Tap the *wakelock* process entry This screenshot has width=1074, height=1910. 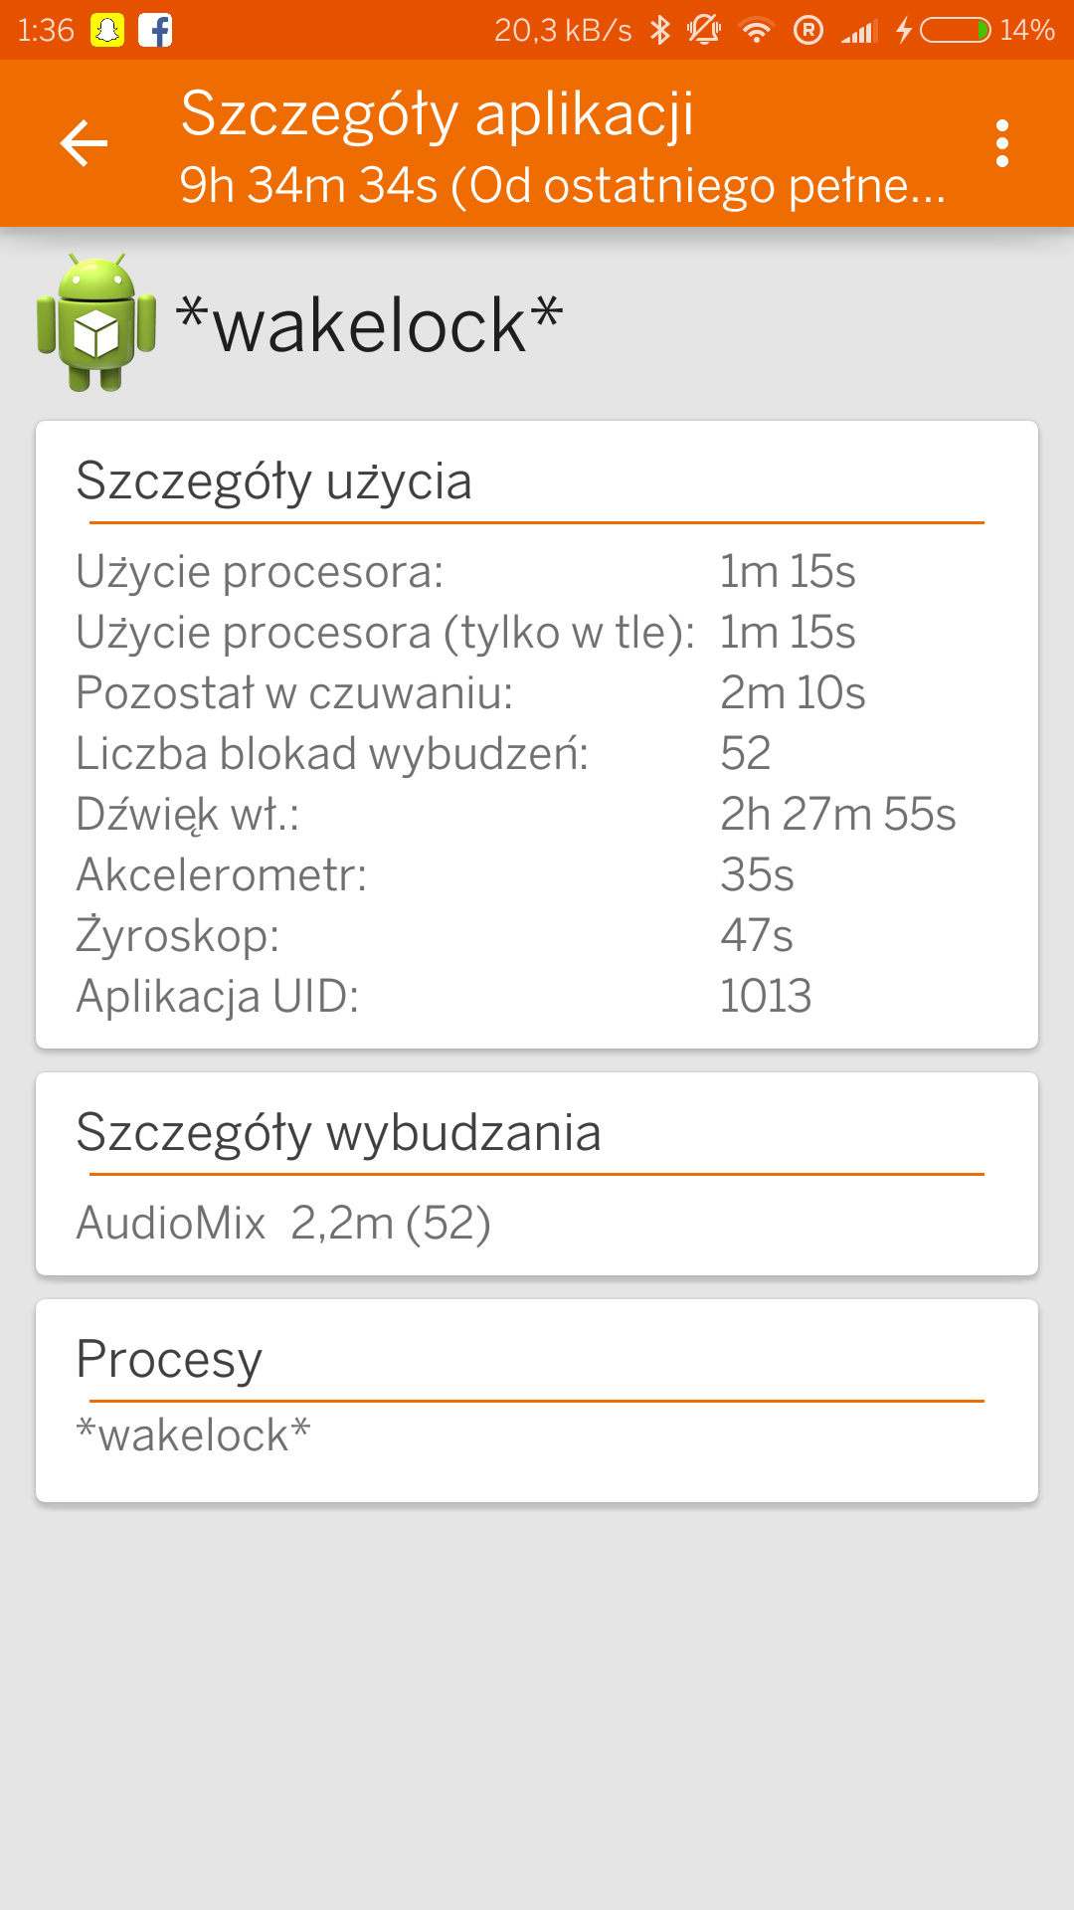click(x=194, y=1434)
